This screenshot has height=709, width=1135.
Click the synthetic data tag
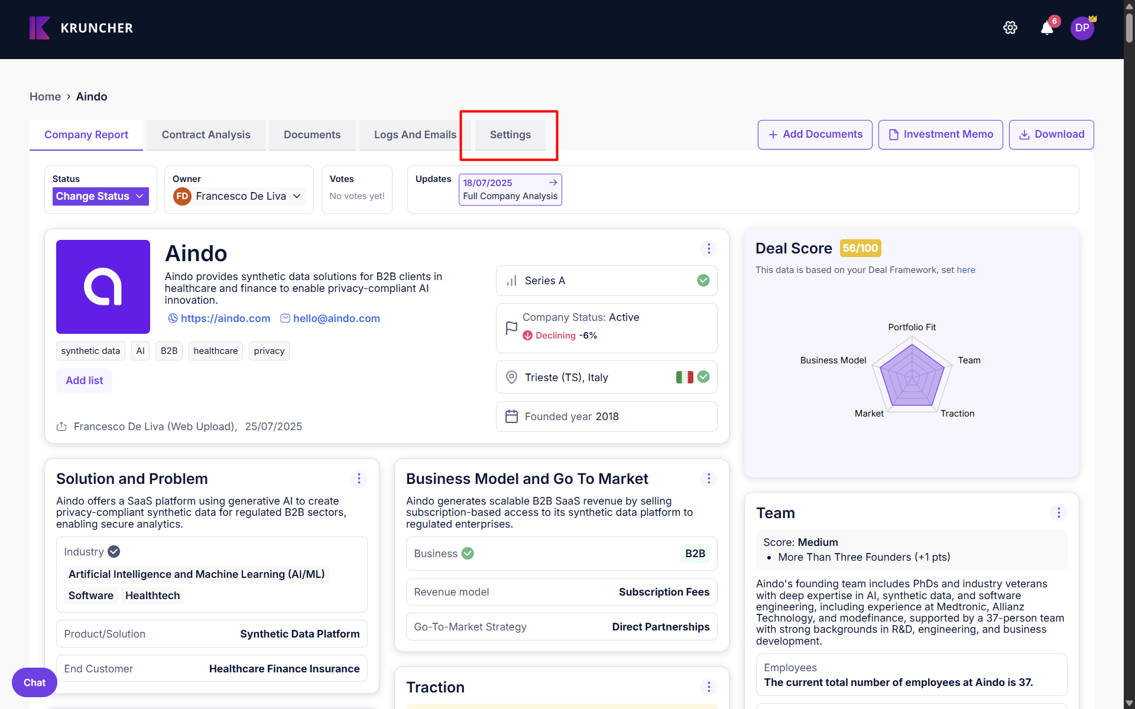90,351
